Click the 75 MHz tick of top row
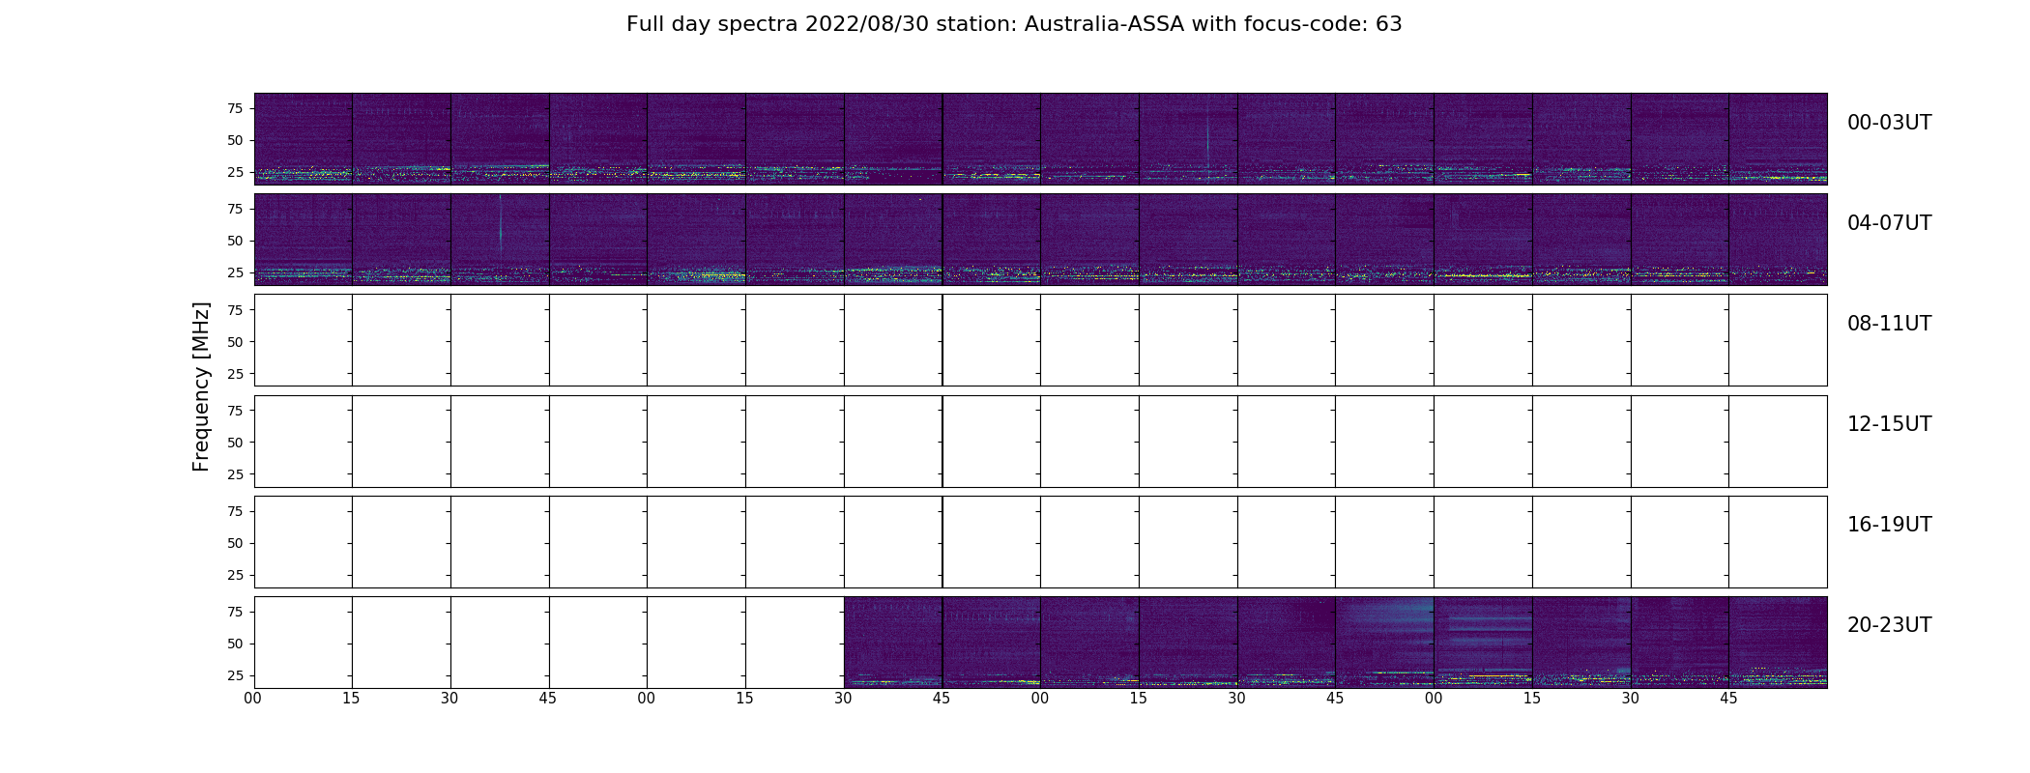 click(235, 108)
